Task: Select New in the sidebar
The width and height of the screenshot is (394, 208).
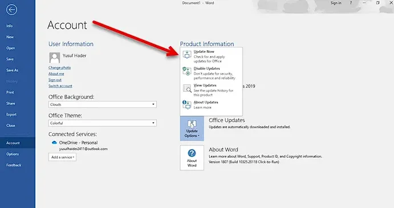Action: coord(10,37)
